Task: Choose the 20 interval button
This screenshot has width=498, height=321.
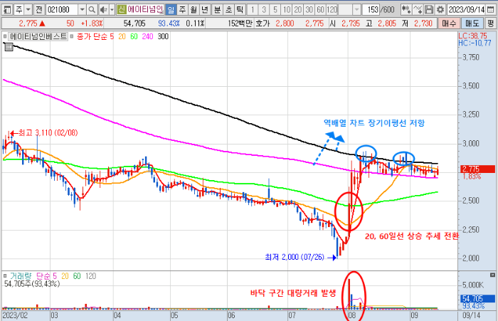Action: coord(298,10)
